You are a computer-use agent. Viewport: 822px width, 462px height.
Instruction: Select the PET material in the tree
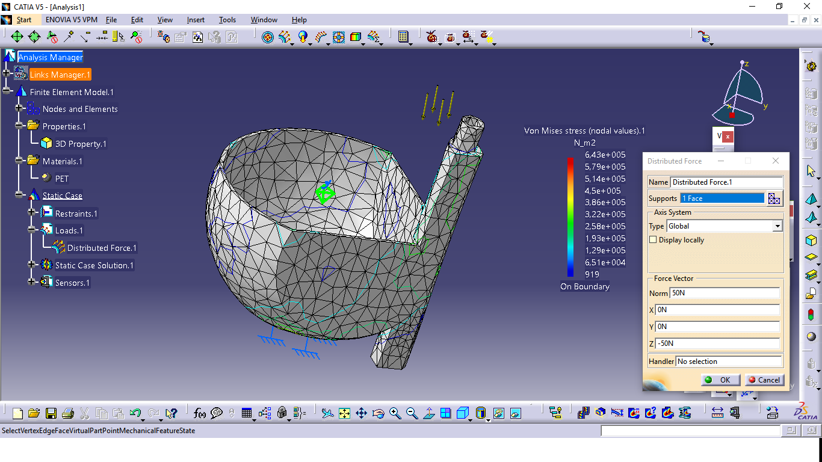[x=62, y=179]
